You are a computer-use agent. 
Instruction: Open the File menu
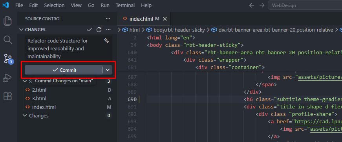[x=19, y=5]
